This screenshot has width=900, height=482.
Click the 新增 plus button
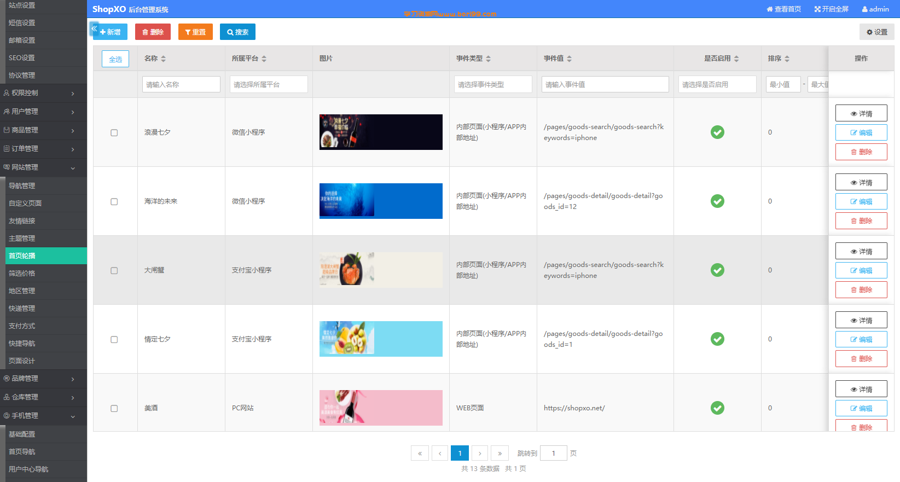(111, 32)
